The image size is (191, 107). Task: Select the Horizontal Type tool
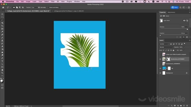2,61
